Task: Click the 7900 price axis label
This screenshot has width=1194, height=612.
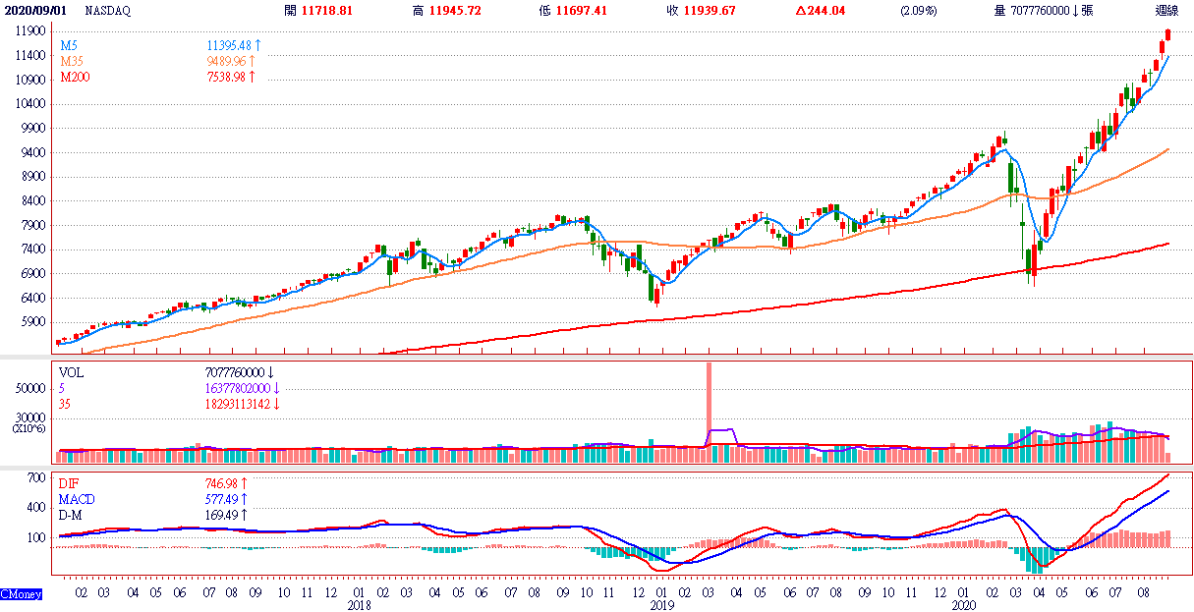Action: pos(35,225)
